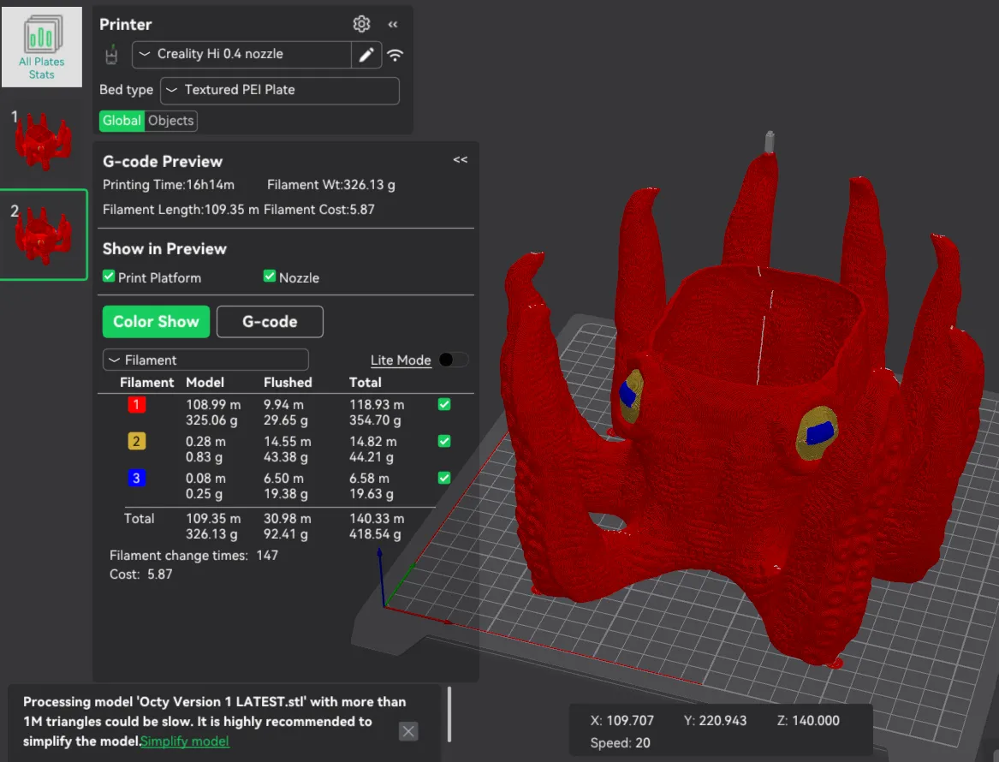Click the Wi-Fi connection icon
This screenshot has height=762, width=999.
[395, 55]
